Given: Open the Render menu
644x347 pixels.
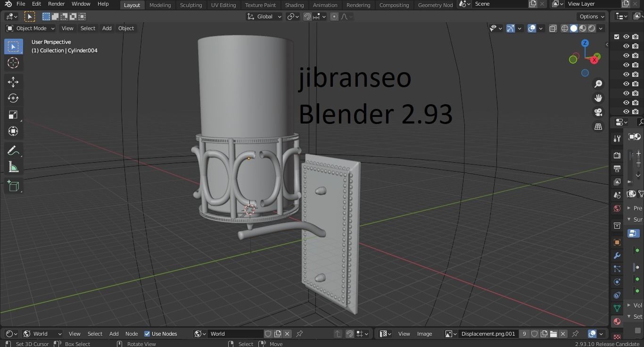Looking at the screenshot, I should (56, 4).
